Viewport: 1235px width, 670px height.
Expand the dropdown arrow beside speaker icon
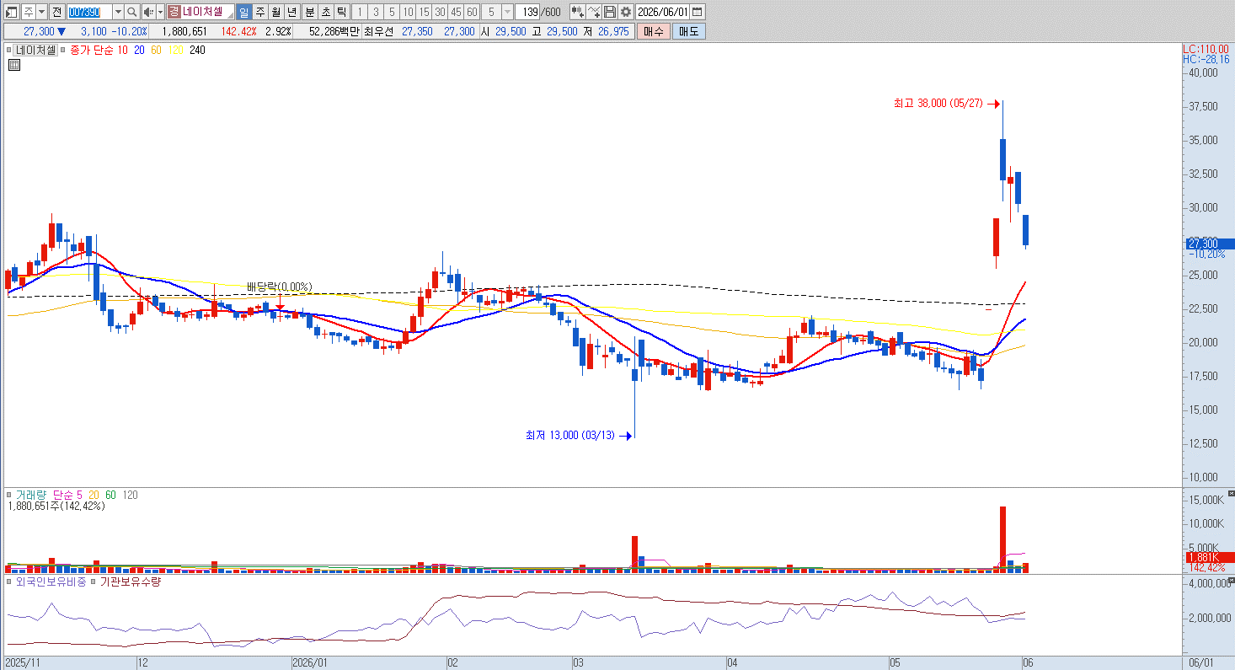point(160,12)
